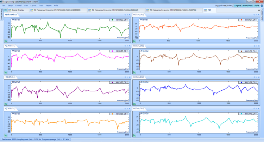Click the Style button
Screen dimensions: 264x142
[257, 6]
